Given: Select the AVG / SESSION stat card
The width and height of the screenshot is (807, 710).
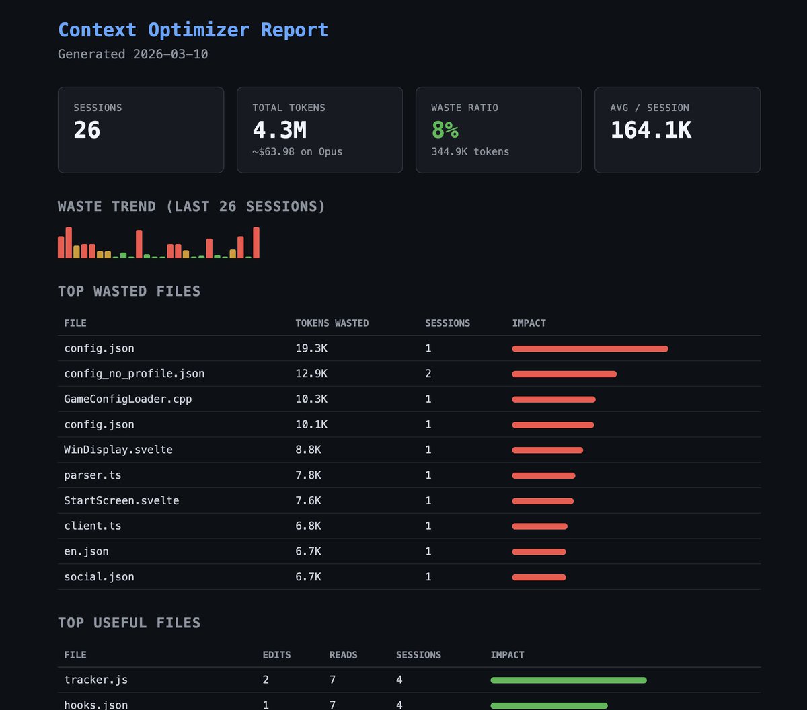Looking at the screenshot, I should tap(677, 130).
